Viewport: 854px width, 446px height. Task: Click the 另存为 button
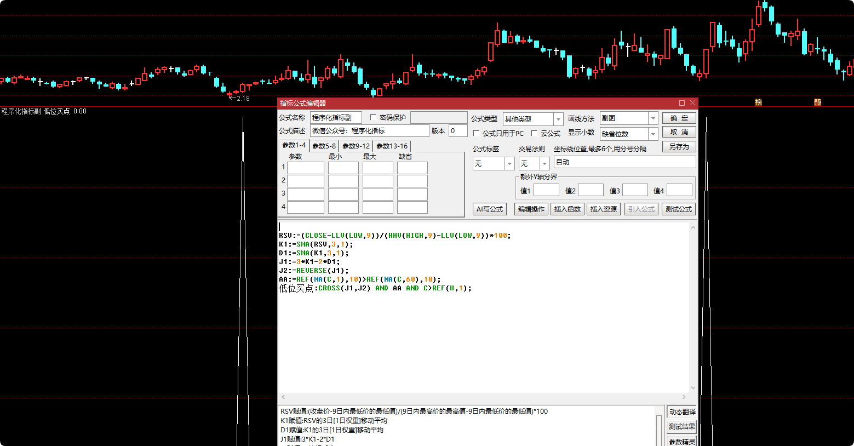click(679, 147)
